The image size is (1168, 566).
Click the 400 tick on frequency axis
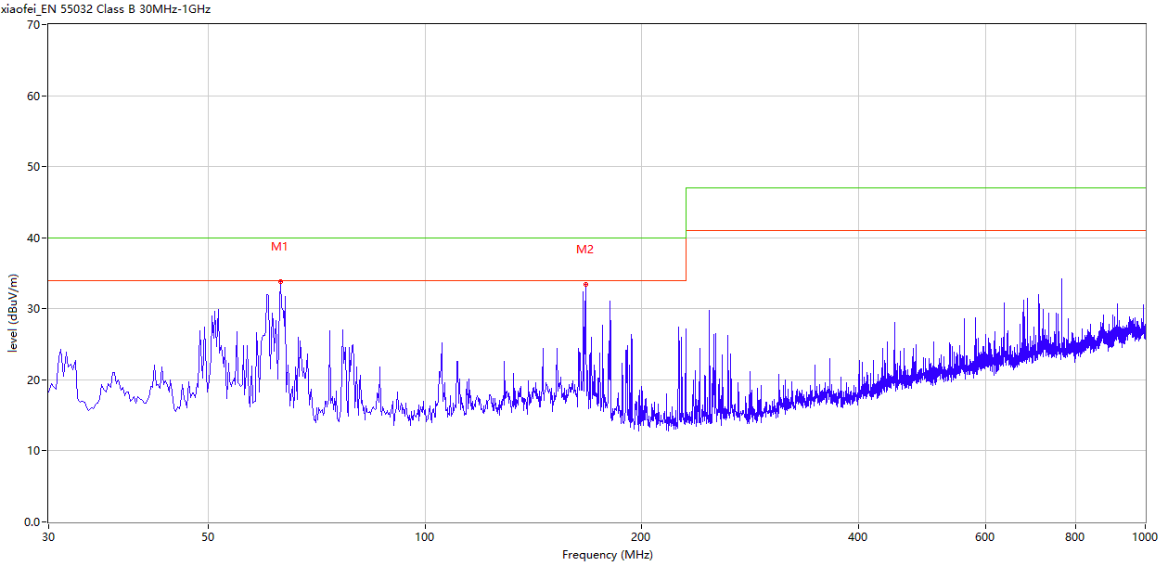(x=858, y=536)
